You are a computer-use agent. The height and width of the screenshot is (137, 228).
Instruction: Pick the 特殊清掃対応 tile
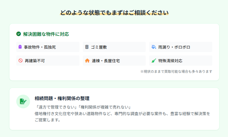[180, 61]
